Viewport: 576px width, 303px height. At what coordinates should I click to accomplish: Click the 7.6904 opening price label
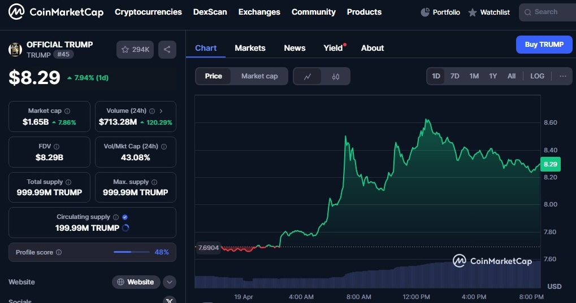pos(208,248)
